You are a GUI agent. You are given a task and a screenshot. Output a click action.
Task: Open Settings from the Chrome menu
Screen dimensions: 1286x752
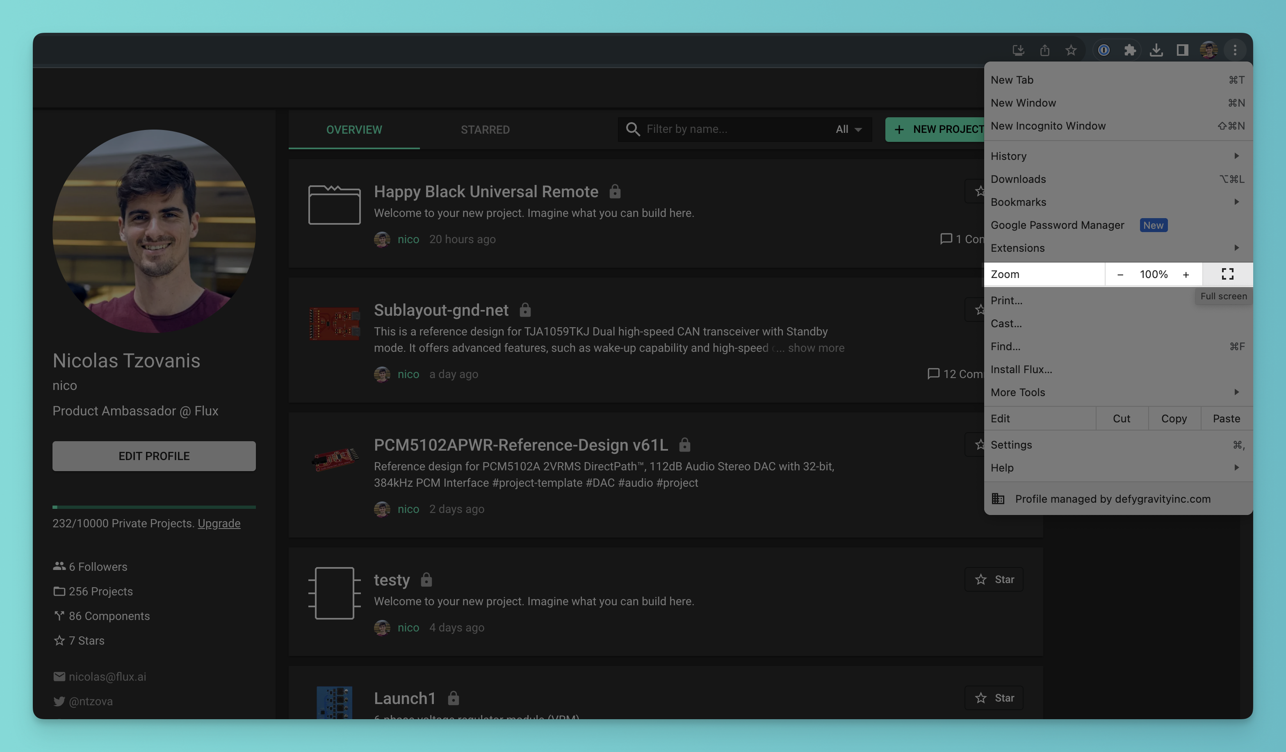pos(1118,445)
